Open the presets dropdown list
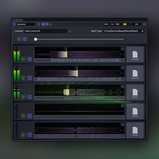The width and height of the screenshot is (159, 159). tap(27, 24)
